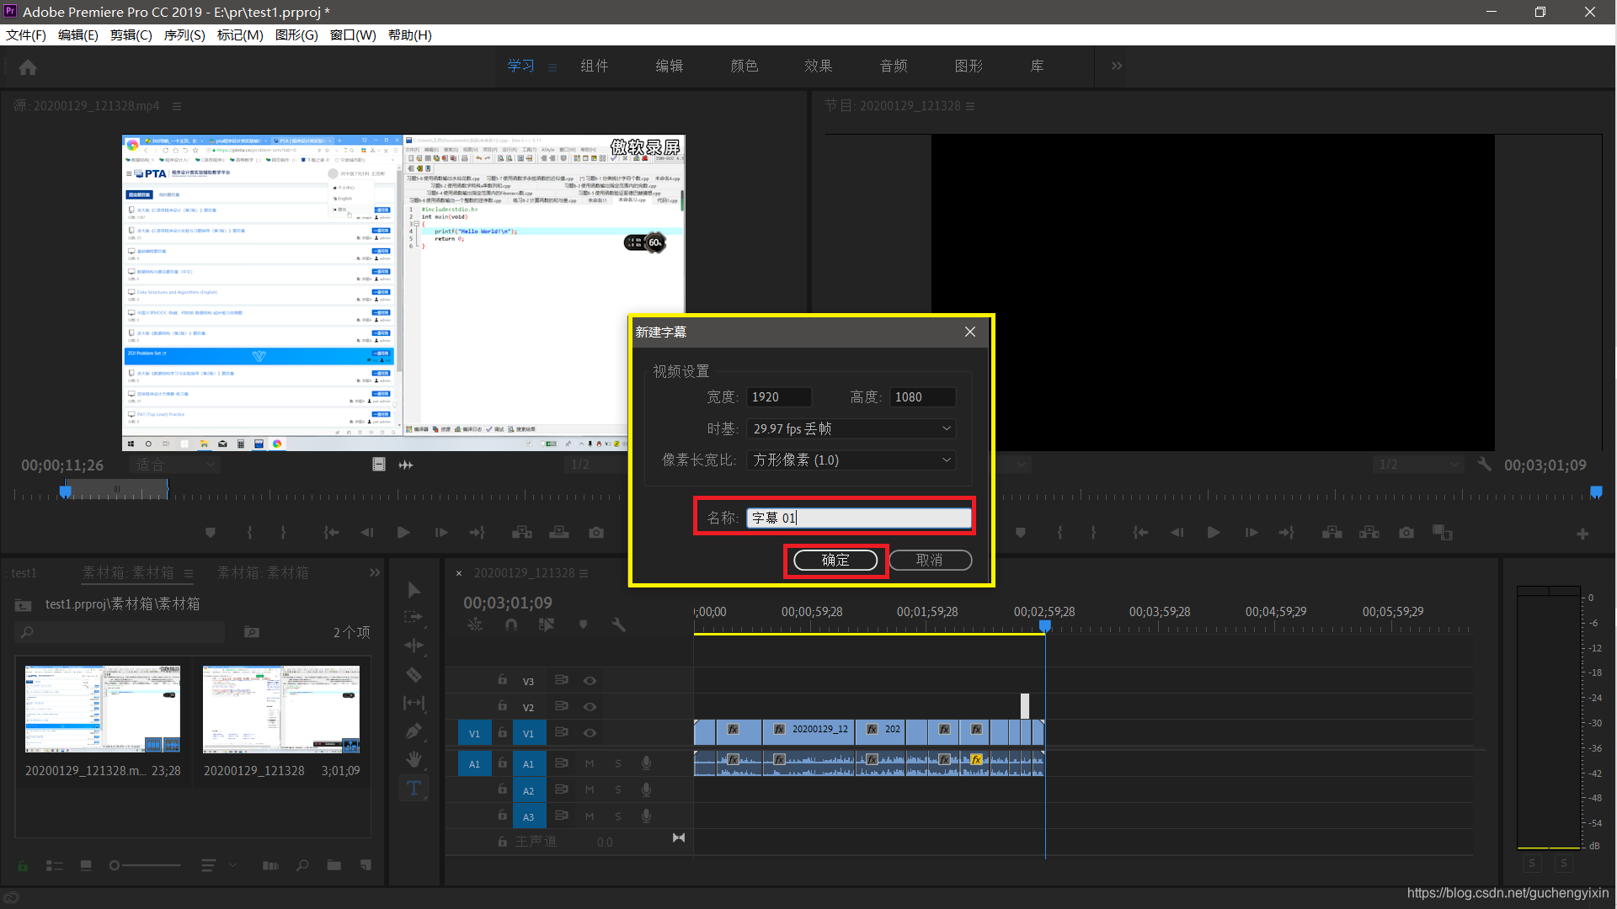The image size is (1617, 909).
Task: Open the 像素长宽比 dropdown showing 方形像素
Action: click(851, 460)
